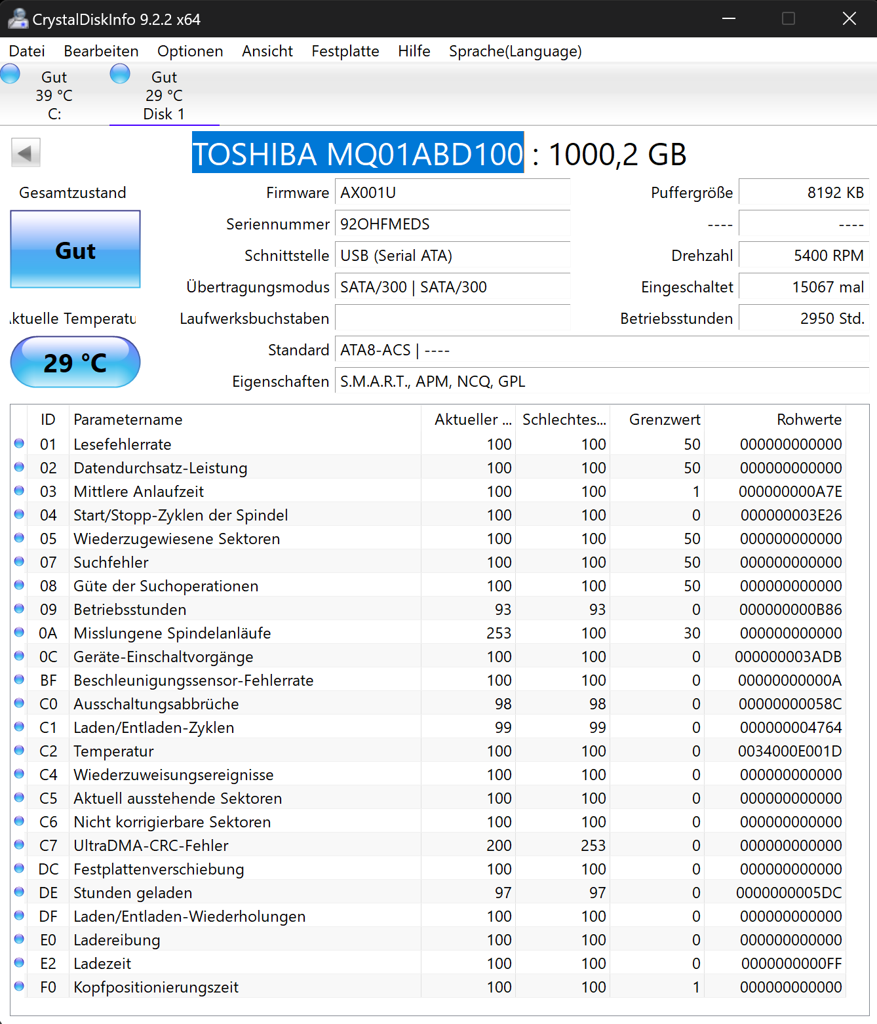
Task: Click the status dot for Suchfehler
Action: coord(19,562)
